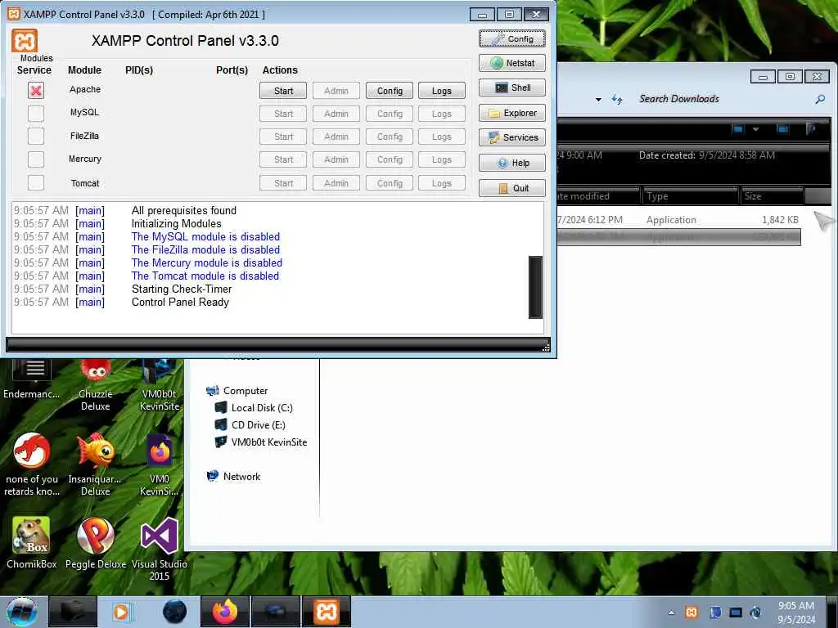Open Apache Logs menu

coord(441,91)
